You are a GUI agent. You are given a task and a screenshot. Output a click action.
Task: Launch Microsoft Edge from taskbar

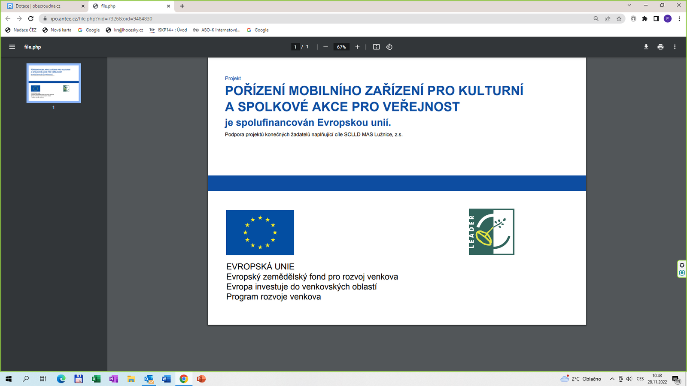61,379
